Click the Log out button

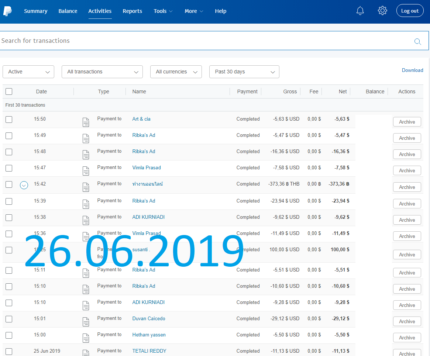coord(410,11)
